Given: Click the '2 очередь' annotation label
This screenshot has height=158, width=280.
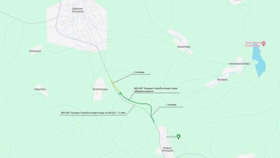Looking at the screenshot, I should [x=139, y=72].
